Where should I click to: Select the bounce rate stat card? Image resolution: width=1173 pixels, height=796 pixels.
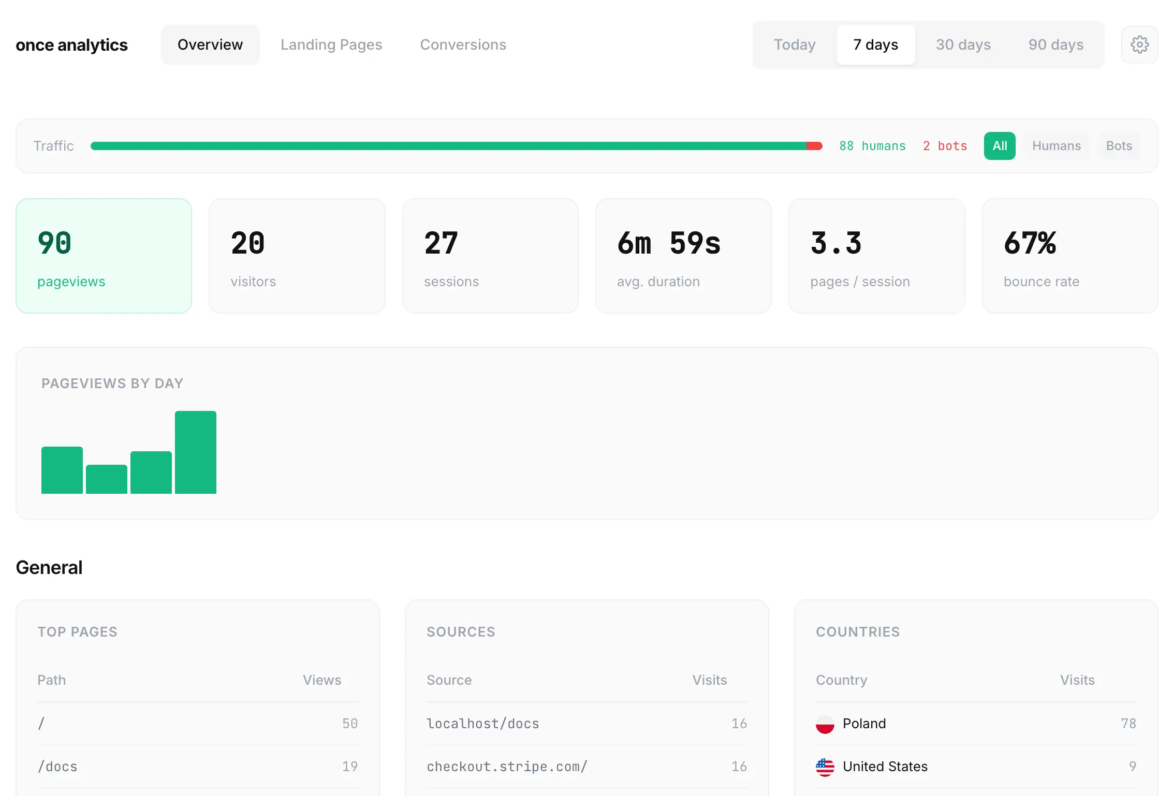tap(1069, 256)
